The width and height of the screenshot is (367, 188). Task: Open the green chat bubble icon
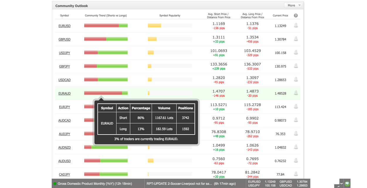point(347,183)
